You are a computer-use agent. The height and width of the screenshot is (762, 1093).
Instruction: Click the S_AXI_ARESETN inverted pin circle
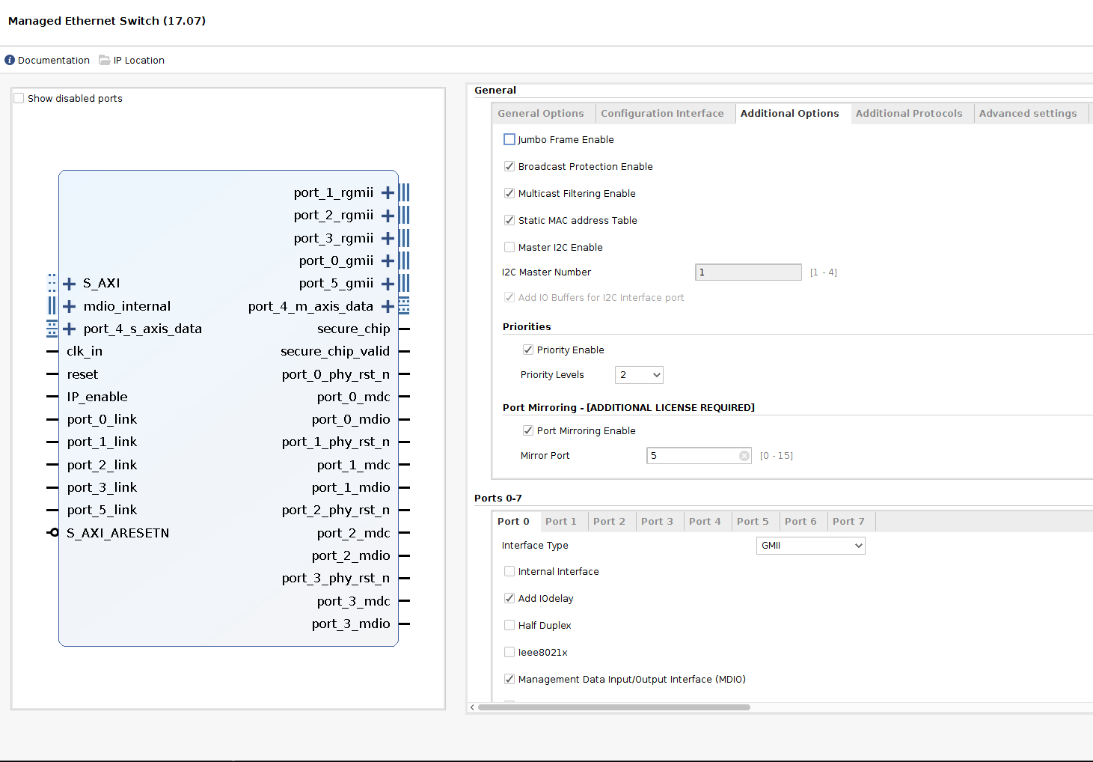tap(54, 532)
